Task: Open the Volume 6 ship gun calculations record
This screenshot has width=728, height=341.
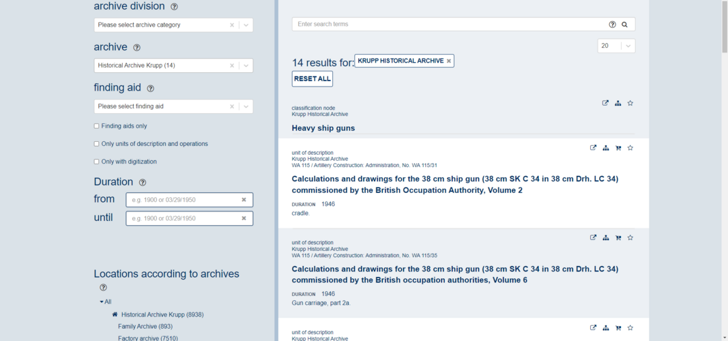Action: (455, 275)
